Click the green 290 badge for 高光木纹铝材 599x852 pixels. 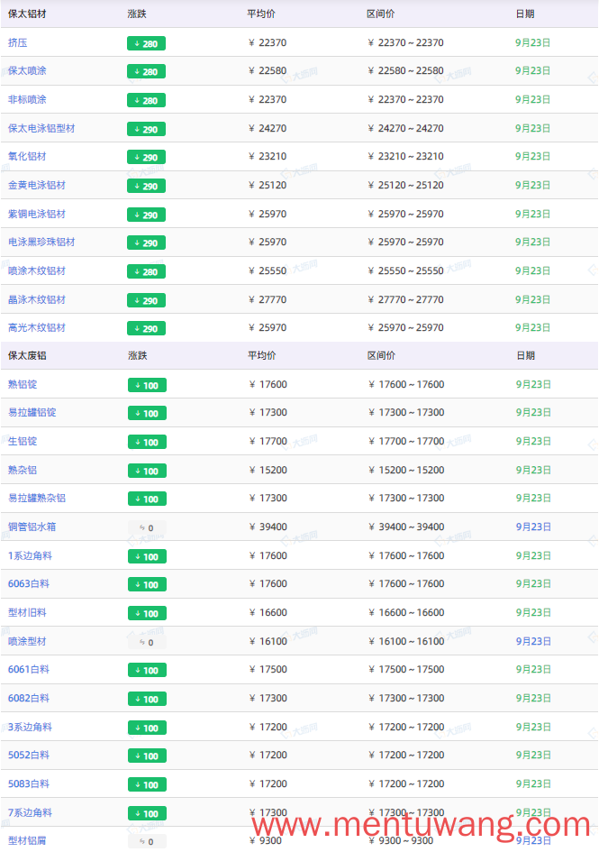click(x=146, y=329)
